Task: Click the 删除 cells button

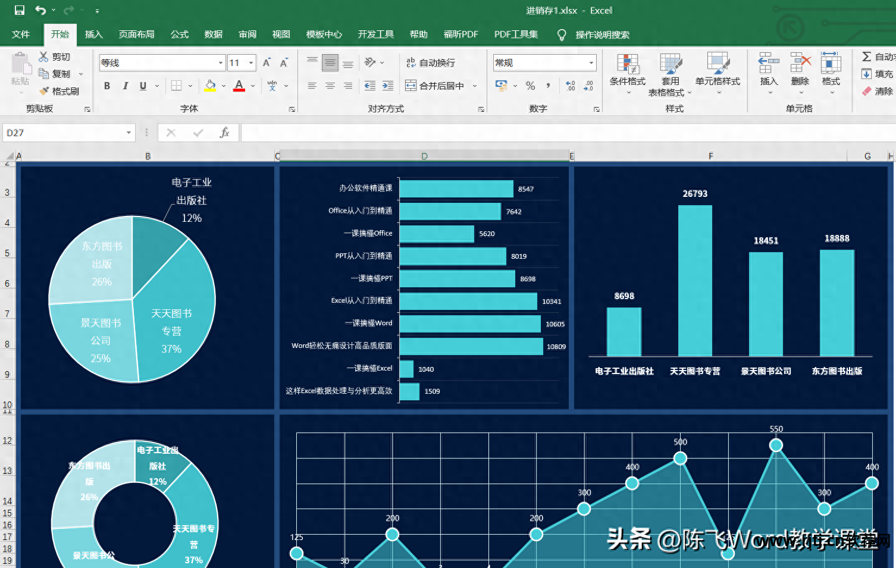Action: (x=800, y=74)
